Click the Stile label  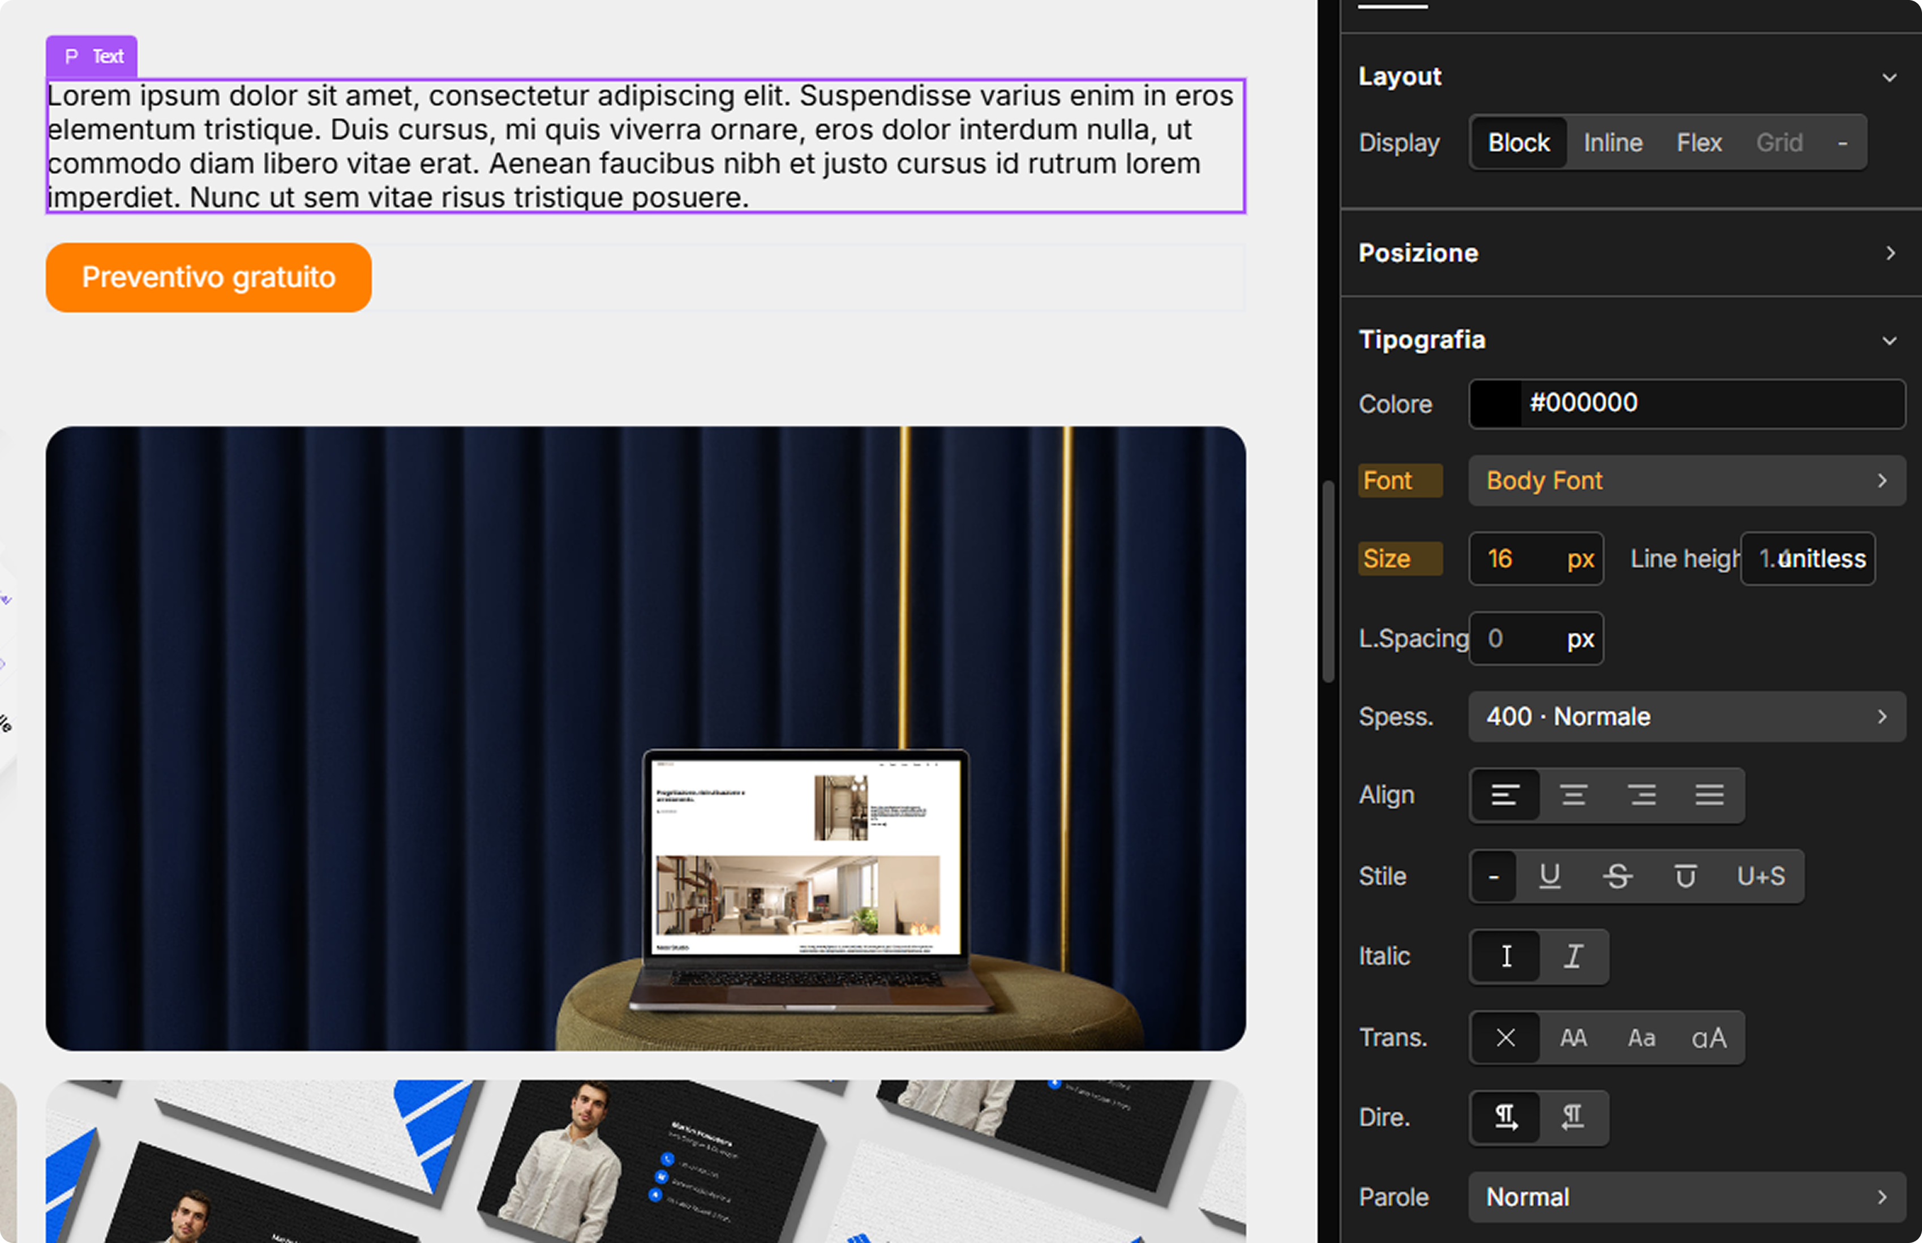(x=1382, y=877)
